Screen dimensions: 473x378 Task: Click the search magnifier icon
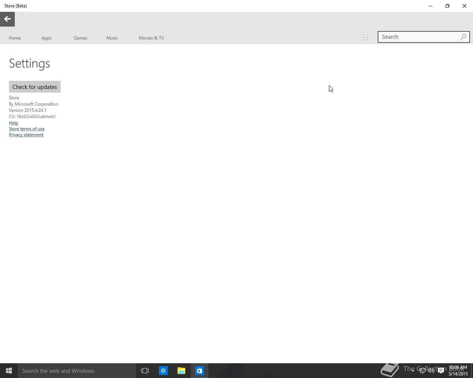pos(463,37)
